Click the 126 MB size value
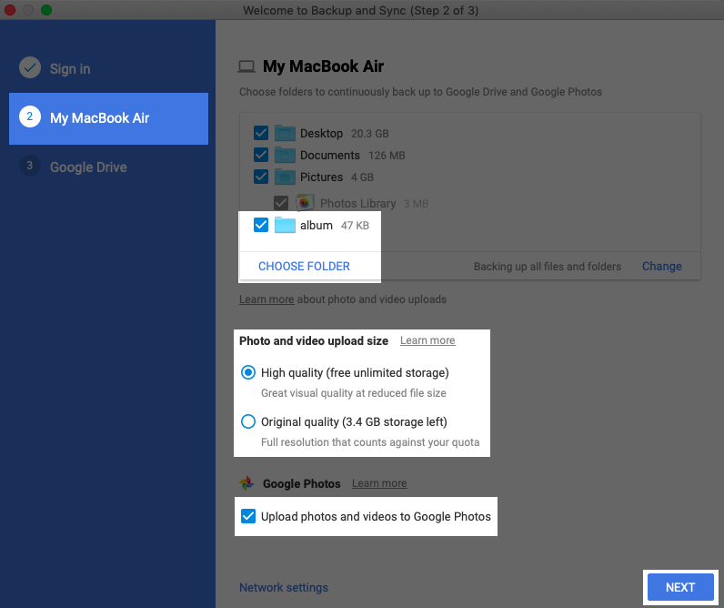 [x=387, y=156]
